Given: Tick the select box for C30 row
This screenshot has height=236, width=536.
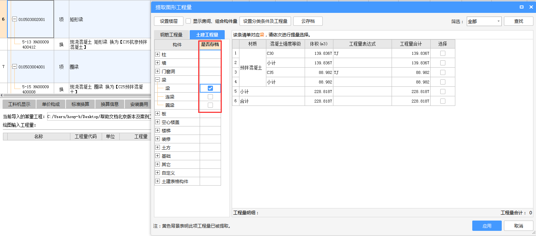Looking at the screenshot, I should (x=442, y=53).
